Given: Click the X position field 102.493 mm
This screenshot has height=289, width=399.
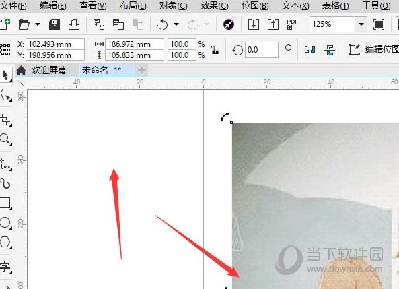Looking at the screenshot, I should 55,44.
